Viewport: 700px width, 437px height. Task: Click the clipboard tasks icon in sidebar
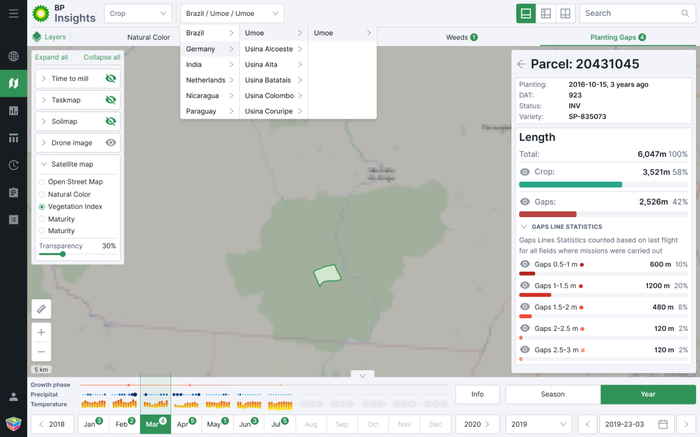pos(14,192)
